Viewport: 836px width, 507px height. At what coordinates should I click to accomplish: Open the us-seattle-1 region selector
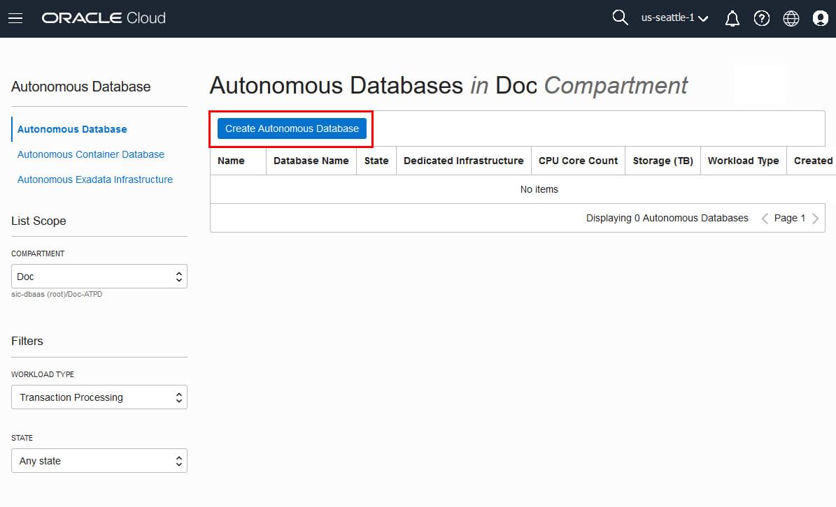674,17
